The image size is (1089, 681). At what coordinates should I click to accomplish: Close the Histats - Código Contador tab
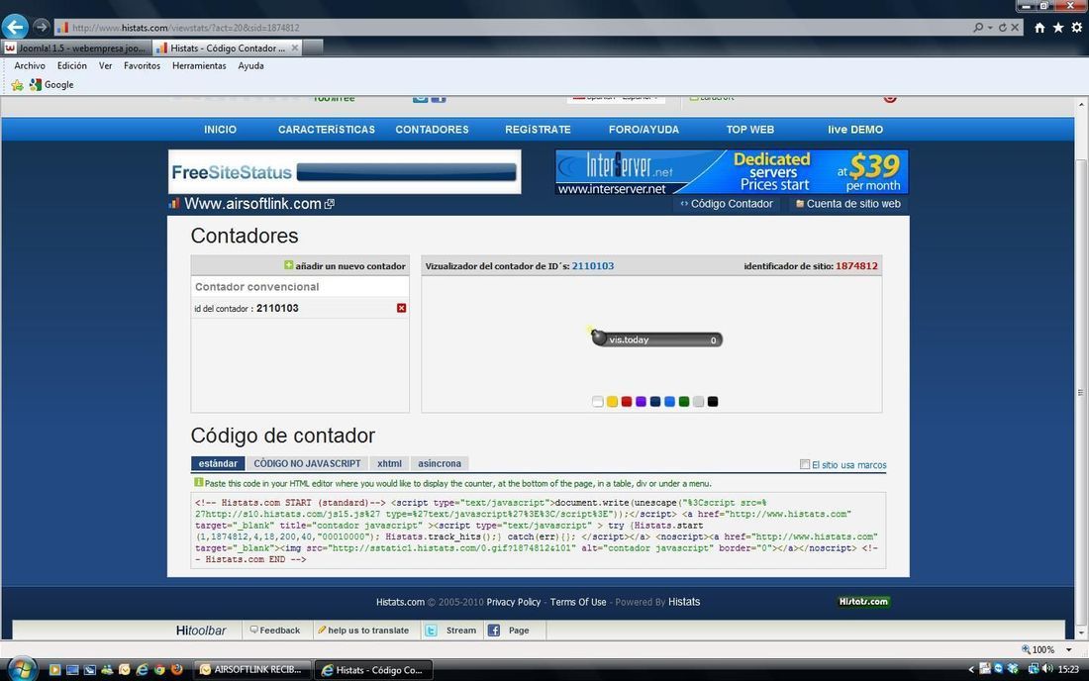[295, 48]
